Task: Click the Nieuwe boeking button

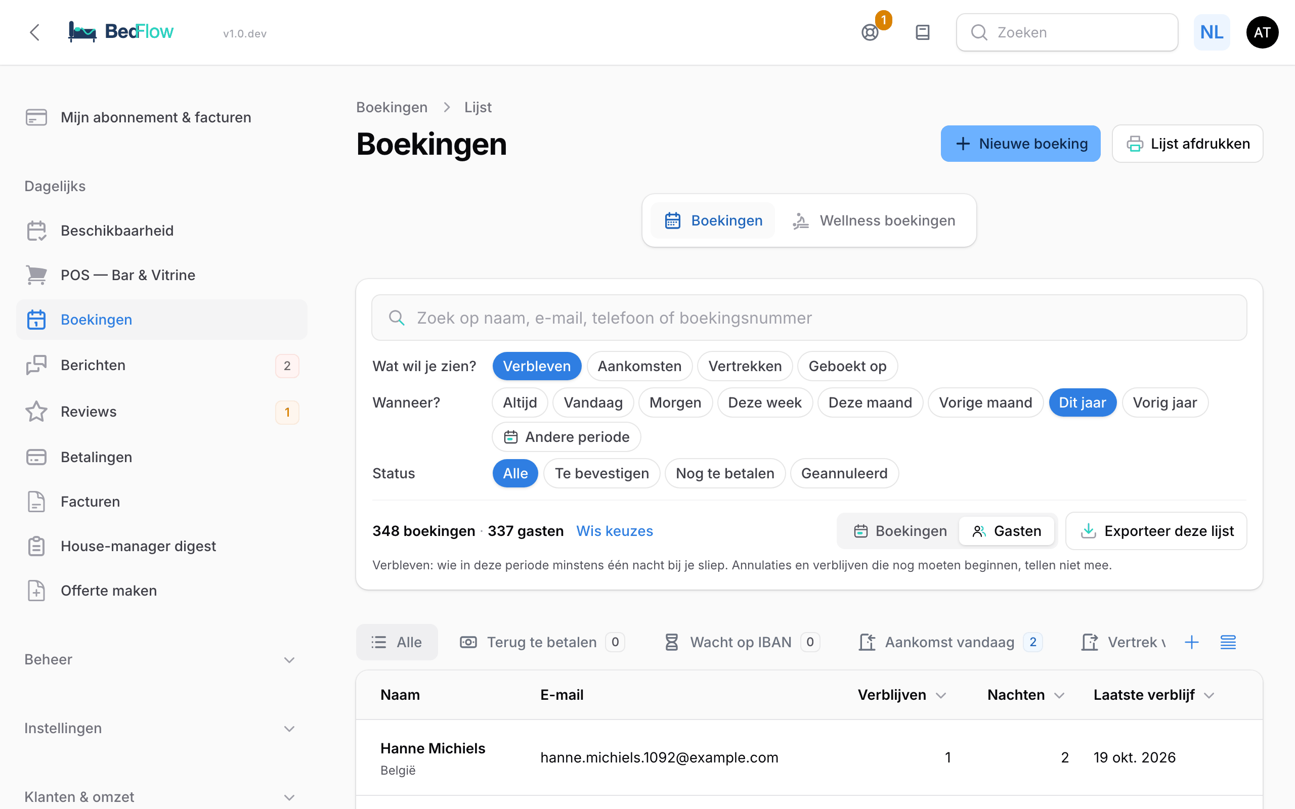Action: pyautogui.click(x=1020, y=144)
